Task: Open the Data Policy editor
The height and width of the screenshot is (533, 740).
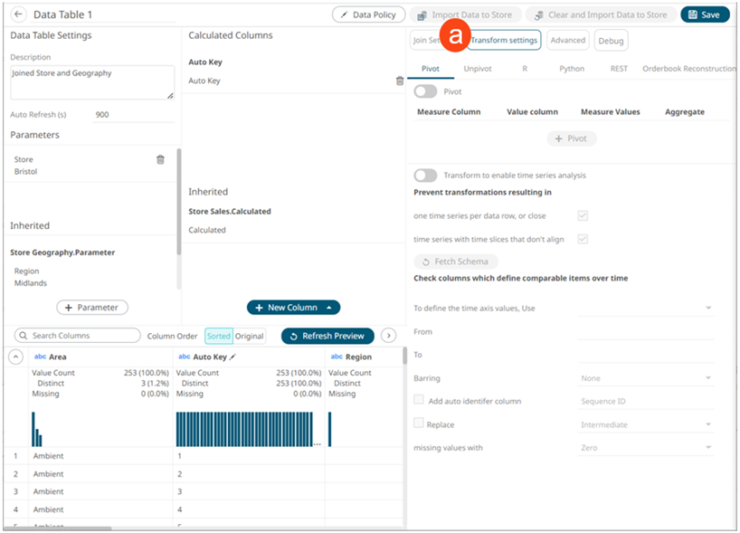Action: 368,14
